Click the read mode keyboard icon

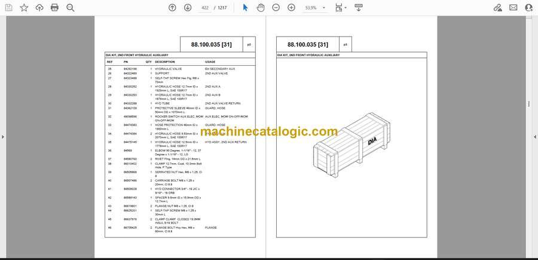(x=359, y=8)
